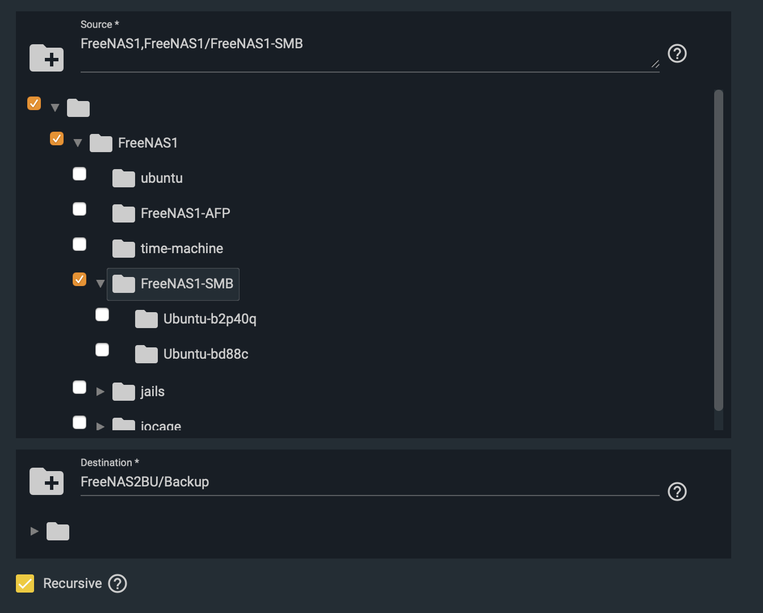Open the Source field help icon
The image size is (763, 613).
(x=677, y=53)
